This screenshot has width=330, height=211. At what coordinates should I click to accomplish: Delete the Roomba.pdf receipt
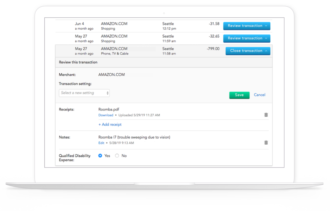coord(266,115)
